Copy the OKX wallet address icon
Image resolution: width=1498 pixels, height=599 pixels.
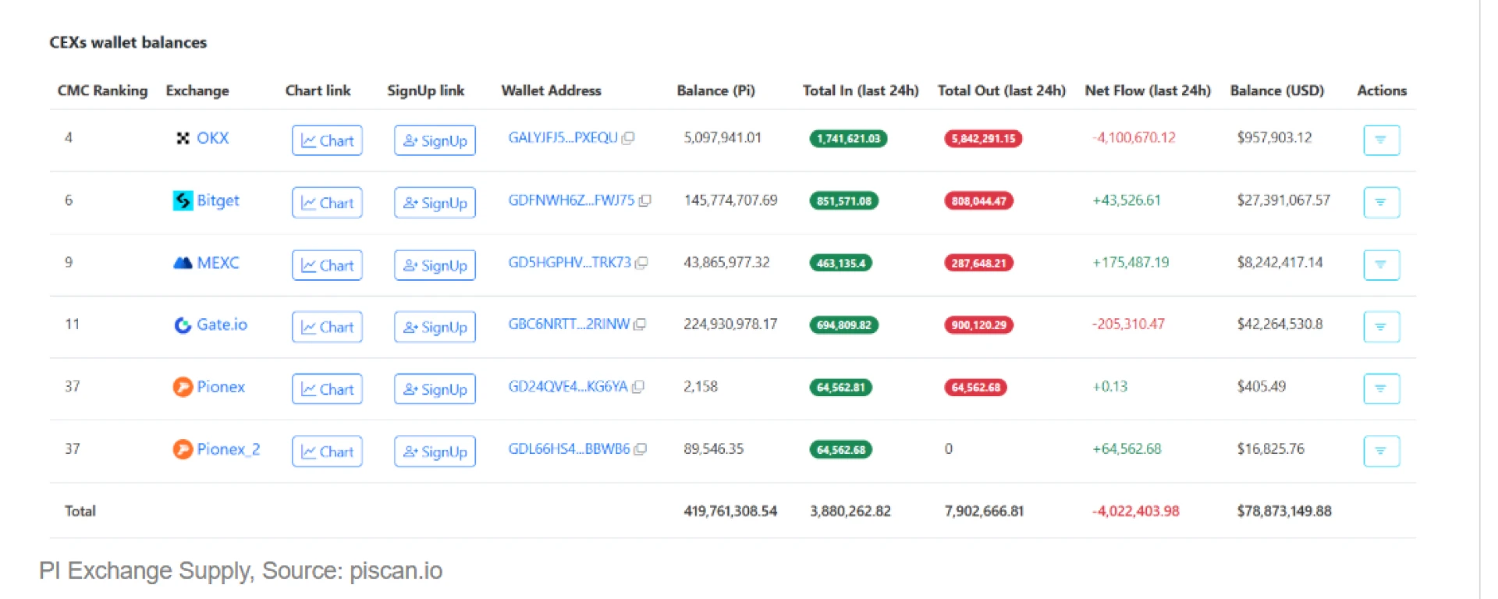coord(628,138)
